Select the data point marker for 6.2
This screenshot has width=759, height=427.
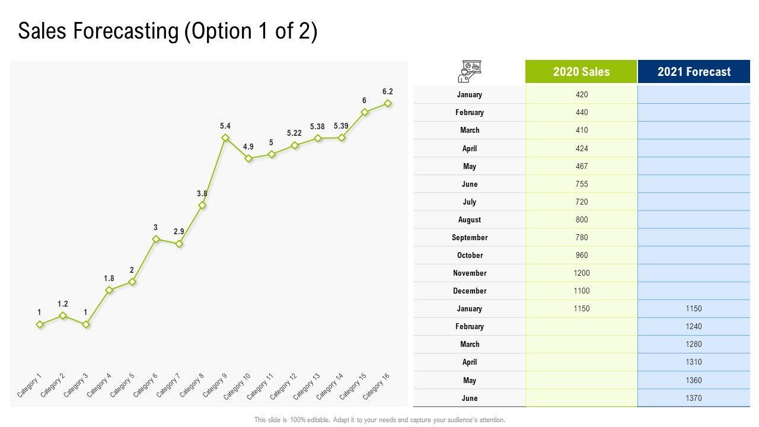(x=388, y=103)
